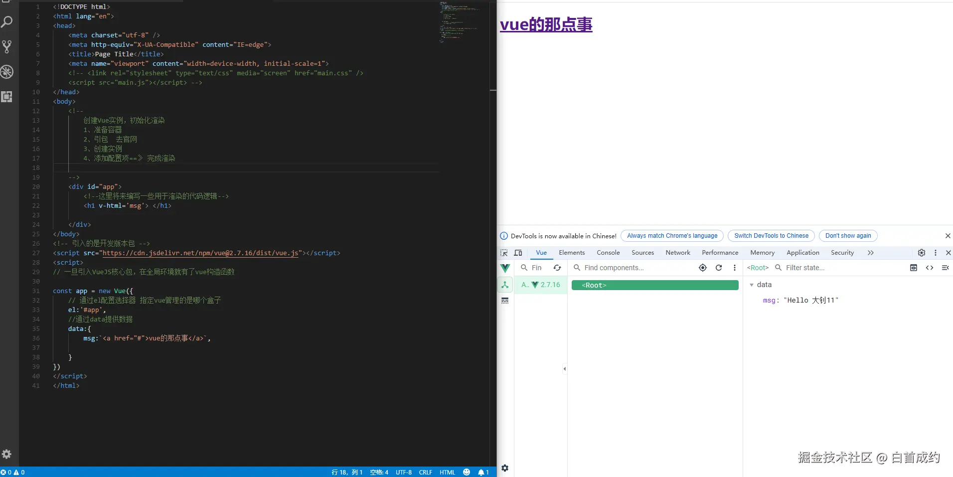Image resolution: width=953 pixels, height=477 pixels.
Task: Switch to the Sources tab
Action: coord(642,253)
